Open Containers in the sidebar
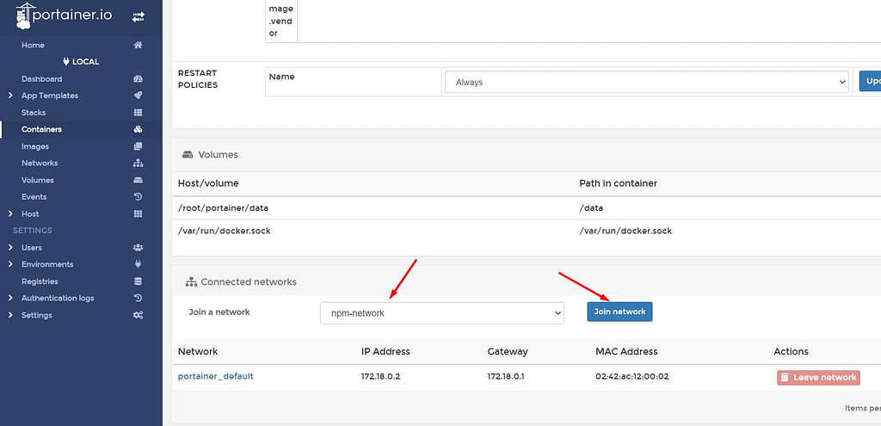The width and height of the screenshot is (881, 426). coord(41,129)
